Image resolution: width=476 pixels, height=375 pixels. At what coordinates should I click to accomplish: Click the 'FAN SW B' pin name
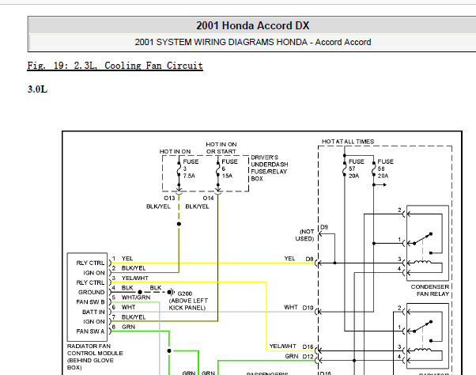click(90, 302)
